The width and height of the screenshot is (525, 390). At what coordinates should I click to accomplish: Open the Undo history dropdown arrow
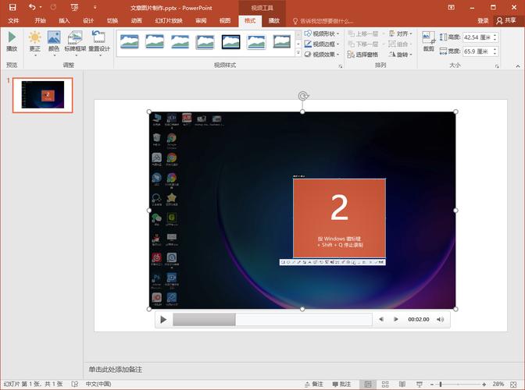[41, 7]
